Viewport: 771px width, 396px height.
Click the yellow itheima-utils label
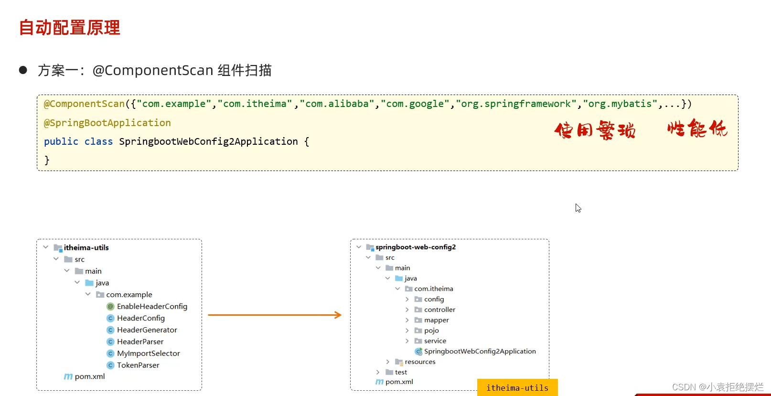[517, 387]
